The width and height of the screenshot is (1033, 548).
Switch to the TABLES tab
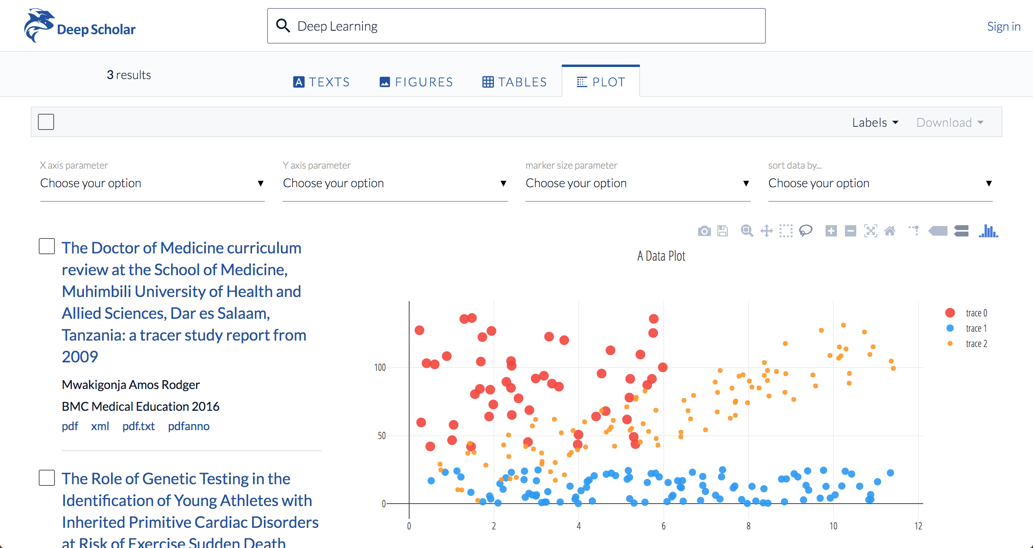[514, 82]
